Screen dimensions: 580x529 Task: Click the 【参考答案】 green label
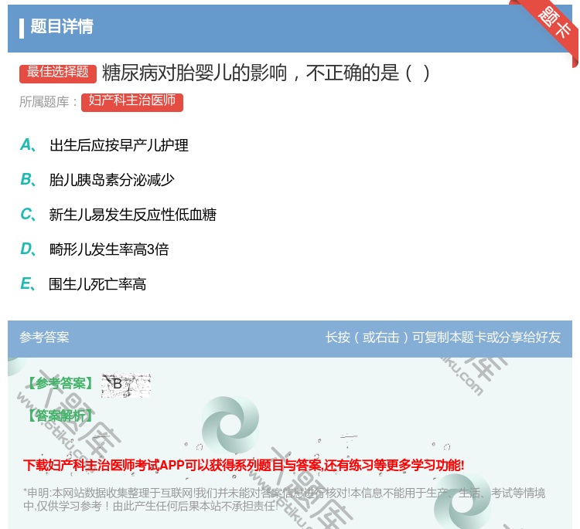click(61, 384)
